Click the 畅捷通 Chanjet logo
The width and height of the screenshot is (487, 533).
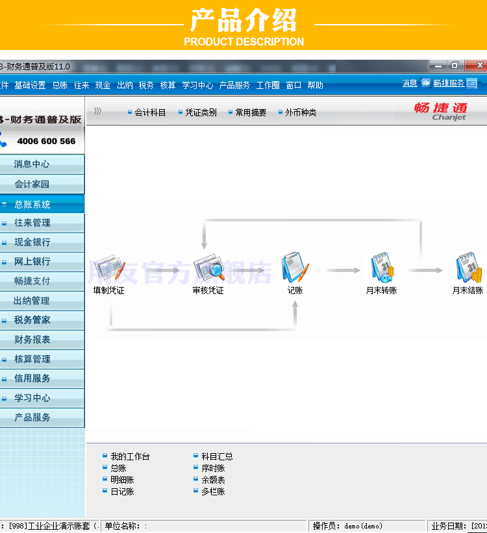click(x=441, y=111)
